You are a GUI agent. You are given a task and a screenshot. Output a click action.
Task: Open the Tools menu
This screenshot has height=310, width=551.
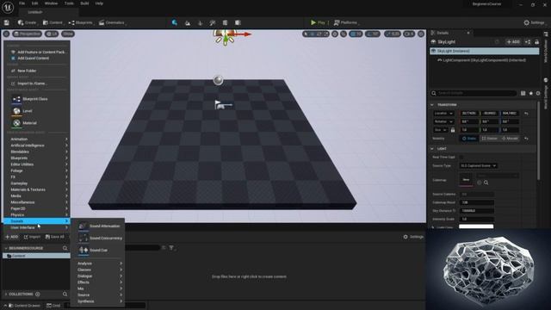pyautogui.click(x=69, y=3)
